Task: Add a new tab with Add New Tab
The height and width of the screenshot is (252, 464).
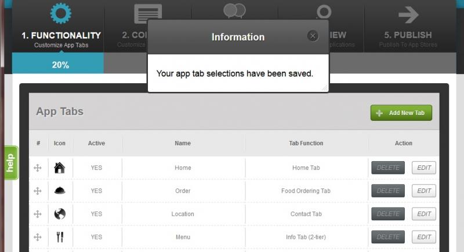Action: pos(401,113)
